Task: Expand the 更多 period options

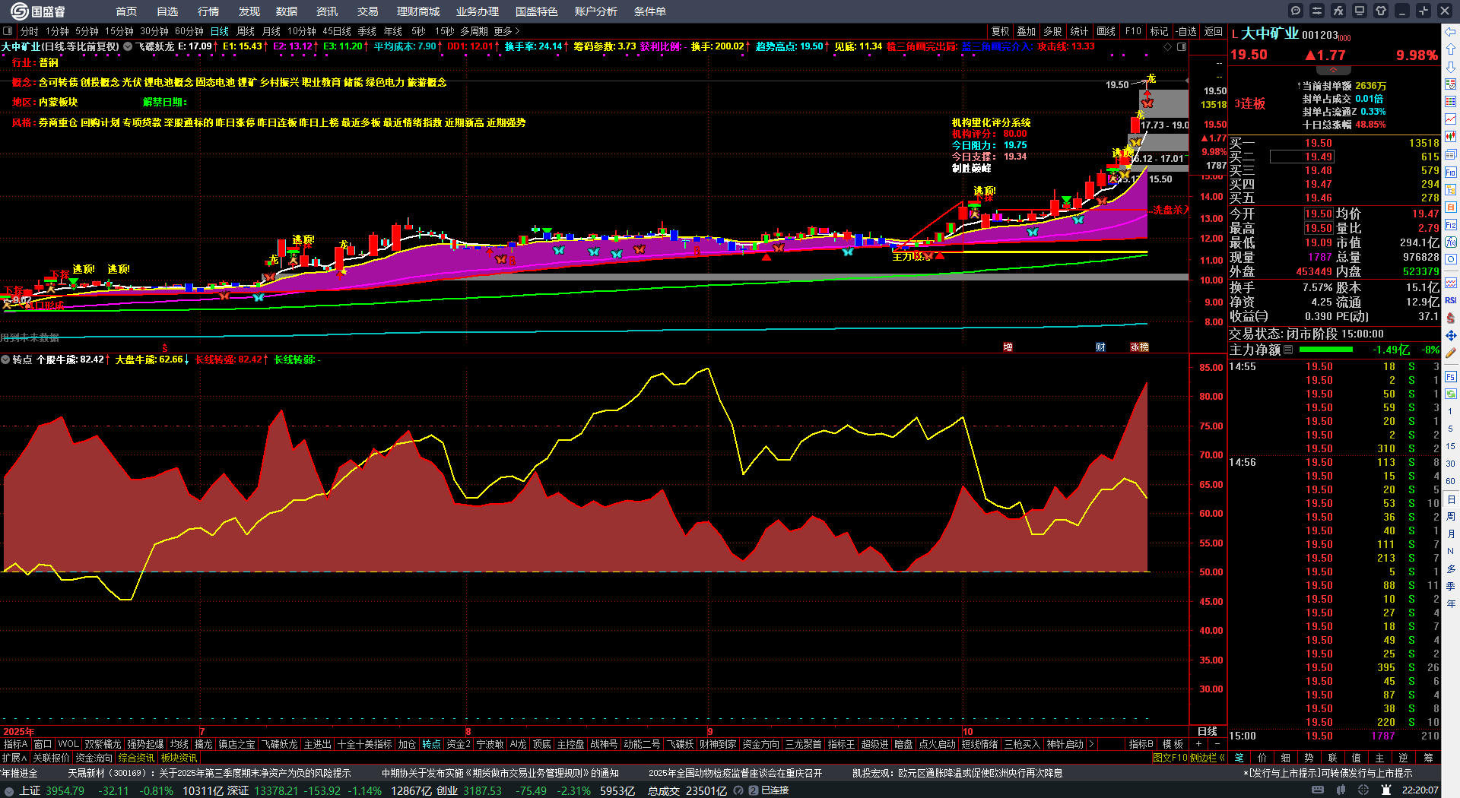Action: pyautogui.click(x=506, y=31)
